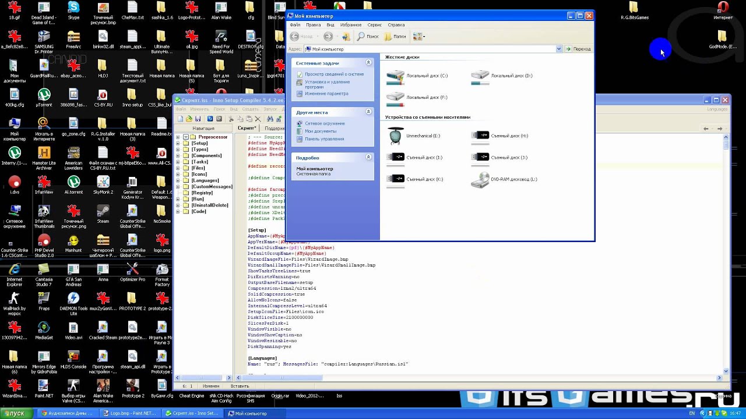746x419 pixels.
Task: Collapse the Другие места panel
Action: pos(368,112)
